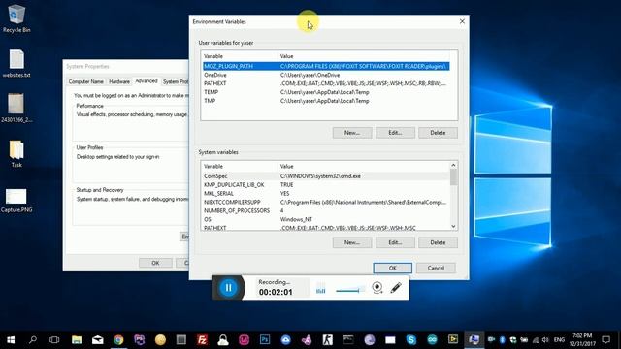
Task: Open taskbar search magnifier
Action: coord(33,339)
